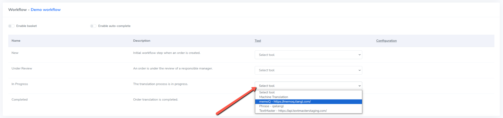Choose the blank Select tool option in list
503x118 pixels.
(x=308, y=93)
